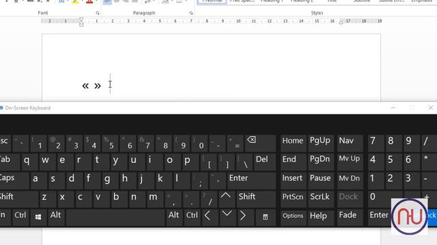Screen dimensions: 437x245
Task: Hold the left Shift key beside z
Action: (18, 199)
